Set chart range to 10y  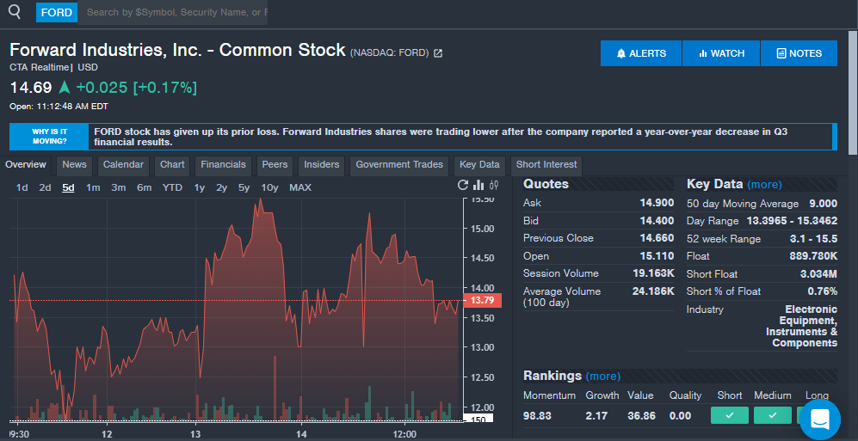click(269, 188)
